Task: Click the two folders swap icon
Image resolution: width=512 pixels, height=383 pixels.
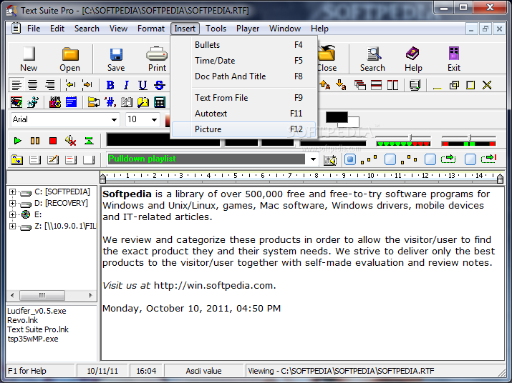Action: click(x=94, y=102)
